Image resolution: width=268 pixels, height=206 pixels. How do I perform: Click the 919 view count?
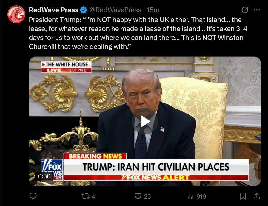pyautogui.click(x=201, y=196)
